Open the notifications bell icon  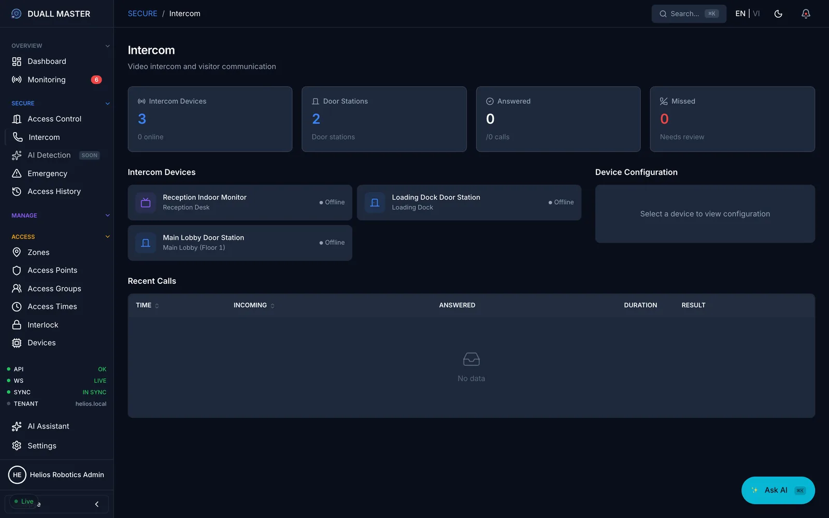pos(806,14)
